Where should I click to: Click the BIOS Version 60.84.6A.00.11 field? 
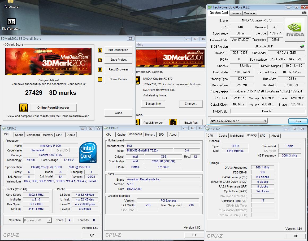point(264,46)
